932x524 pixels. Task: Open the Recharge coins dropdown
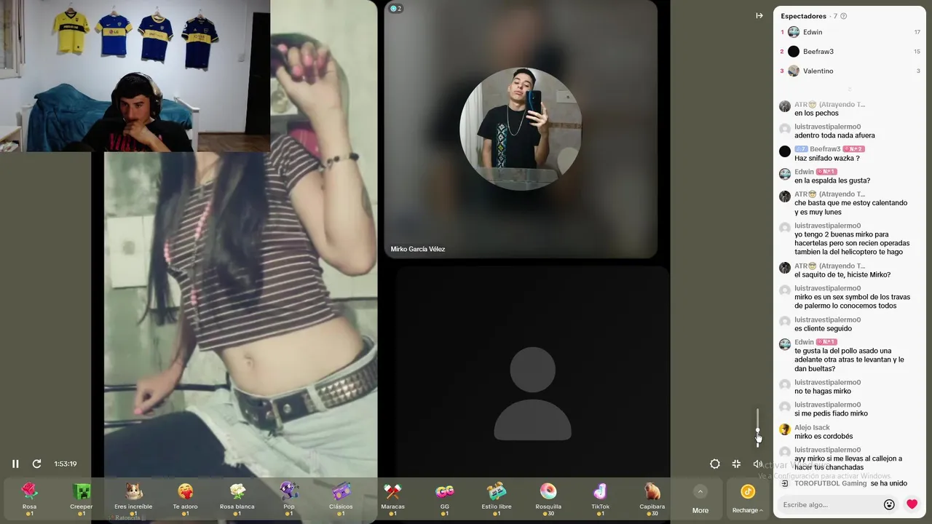point(748,510)
